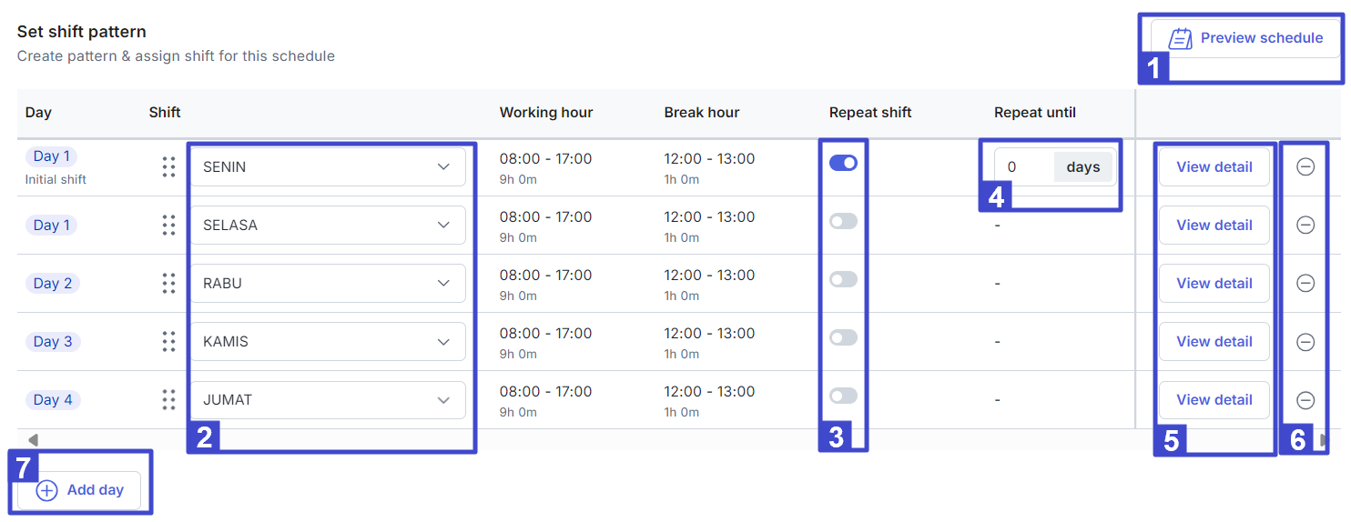Click the drag handle beside SELASA shift

click(168, 225)
